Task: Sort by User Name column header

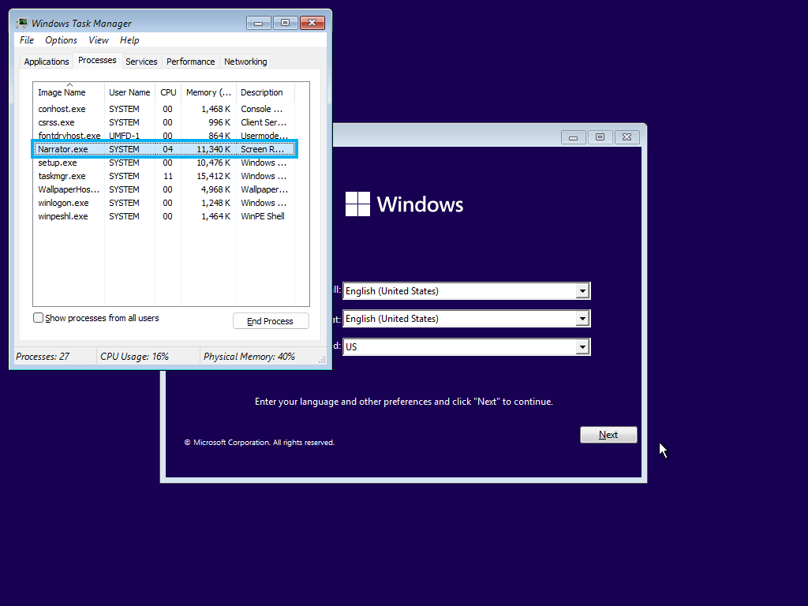Action: tap(130, 92)
